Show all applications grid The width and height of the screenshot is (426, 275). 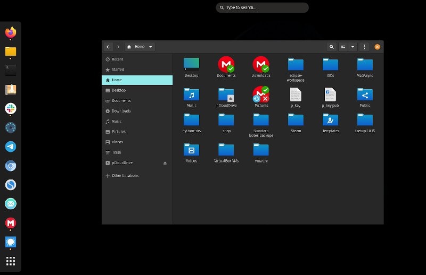tap(11, 261)
